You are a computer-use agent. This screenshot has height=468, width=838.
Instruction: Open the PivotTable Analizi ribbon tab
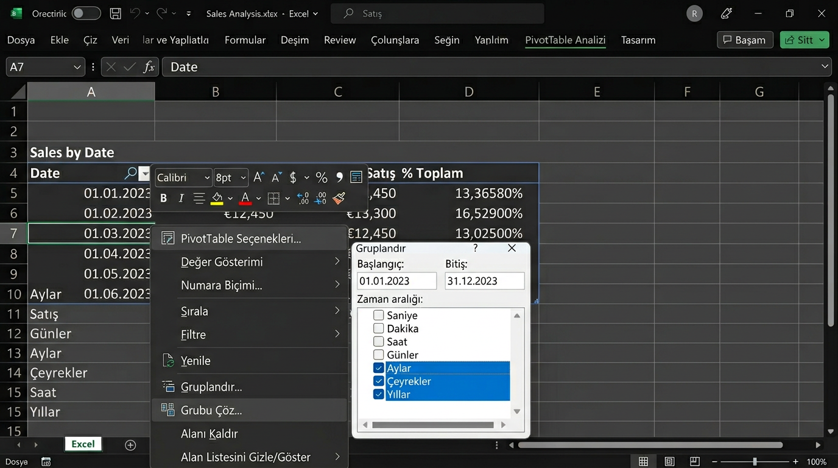coord(565,40)
